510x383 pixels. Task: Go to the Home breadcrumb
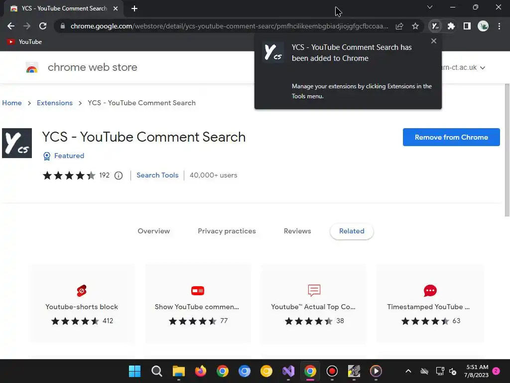click(12, 103)
